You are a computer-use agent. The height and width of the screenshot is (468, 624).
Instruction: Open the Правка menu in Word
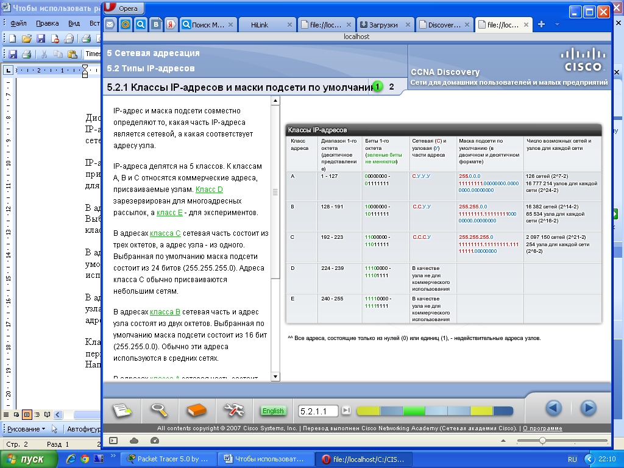48,23
